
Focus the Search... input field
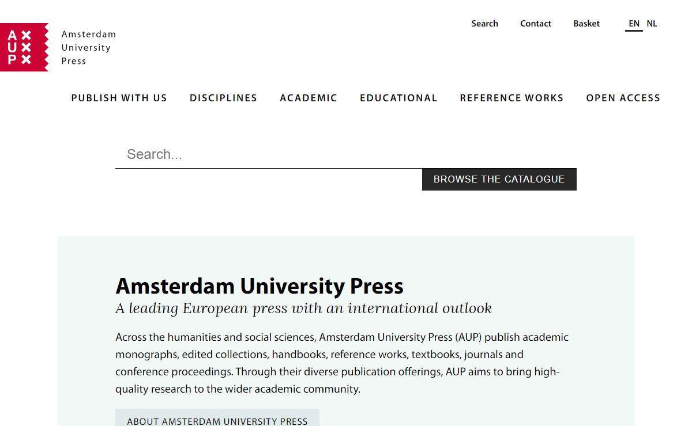[x=346, y=154]
